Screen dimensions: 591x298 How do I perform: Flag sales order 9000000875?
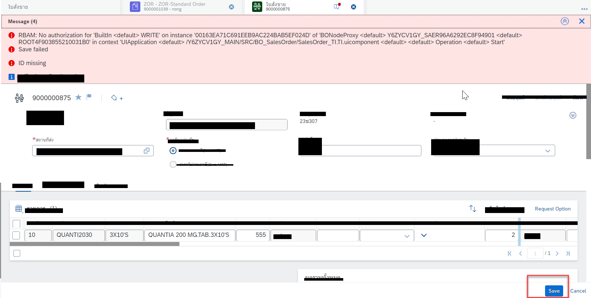coord(89,97)
